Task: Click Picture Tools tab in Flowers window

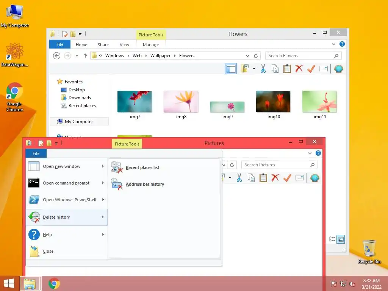Action: click(151, 35)
